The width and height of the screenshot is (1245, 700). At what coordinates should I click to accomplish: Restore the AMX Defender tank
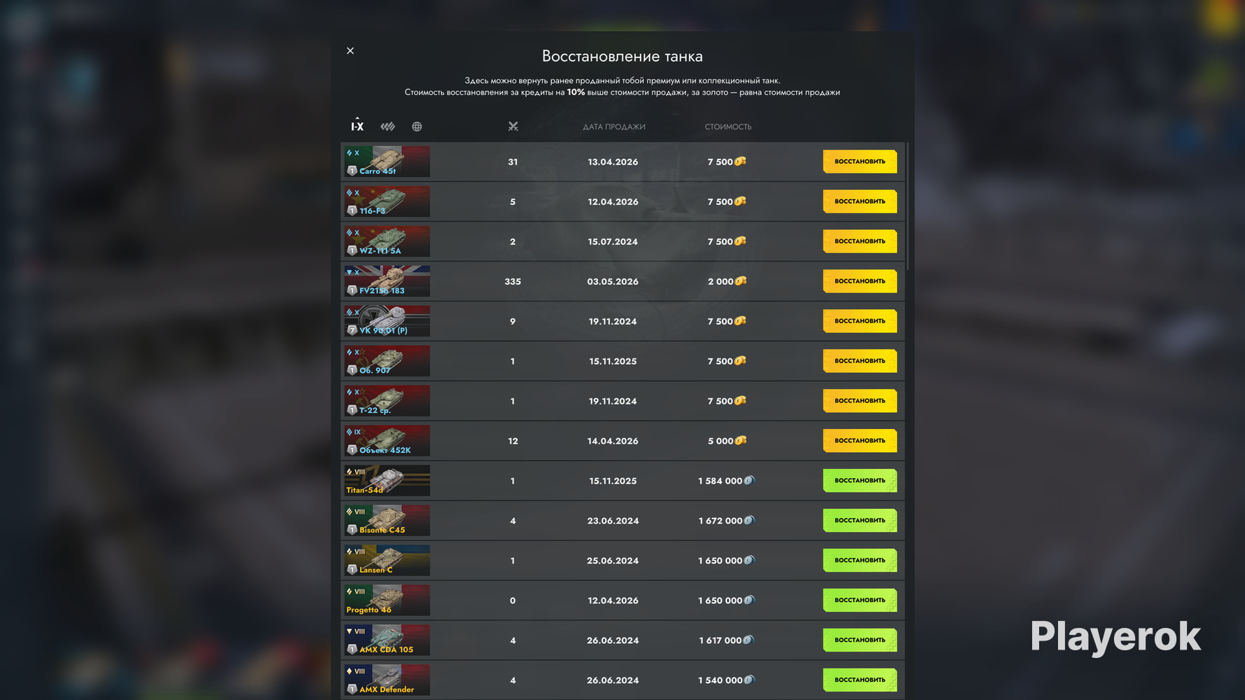pos(859,680)
